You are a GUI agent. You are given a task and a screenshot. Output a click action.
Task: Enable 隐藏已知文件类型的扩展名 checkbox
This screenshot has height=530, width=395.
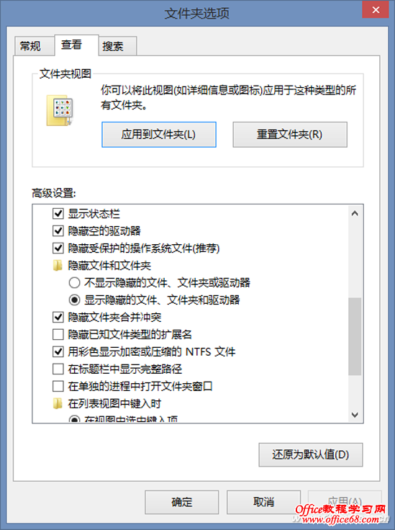click(x=58, y=335)
